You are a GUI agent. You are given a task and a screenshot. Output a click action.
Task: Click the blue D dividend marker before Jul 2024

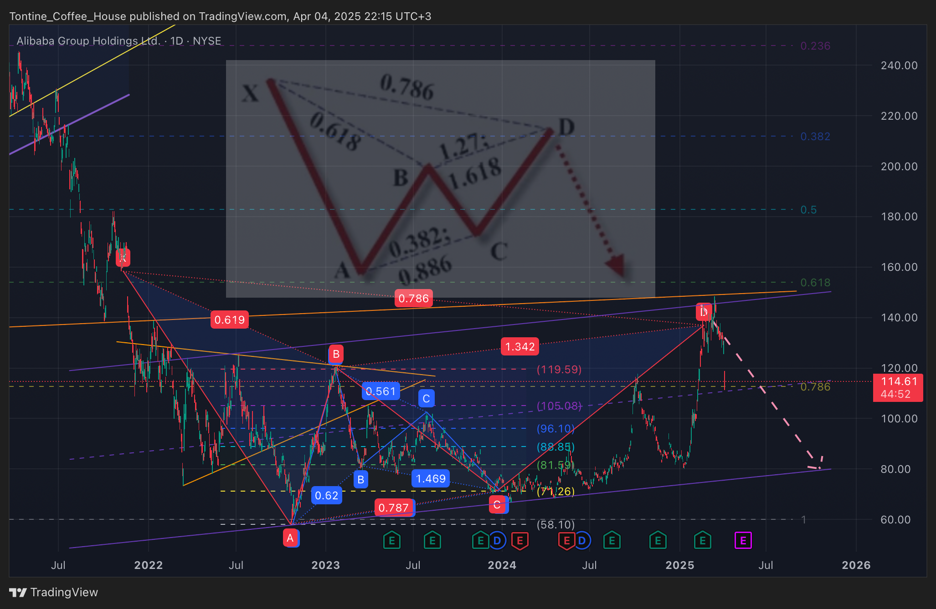point(582,541)
